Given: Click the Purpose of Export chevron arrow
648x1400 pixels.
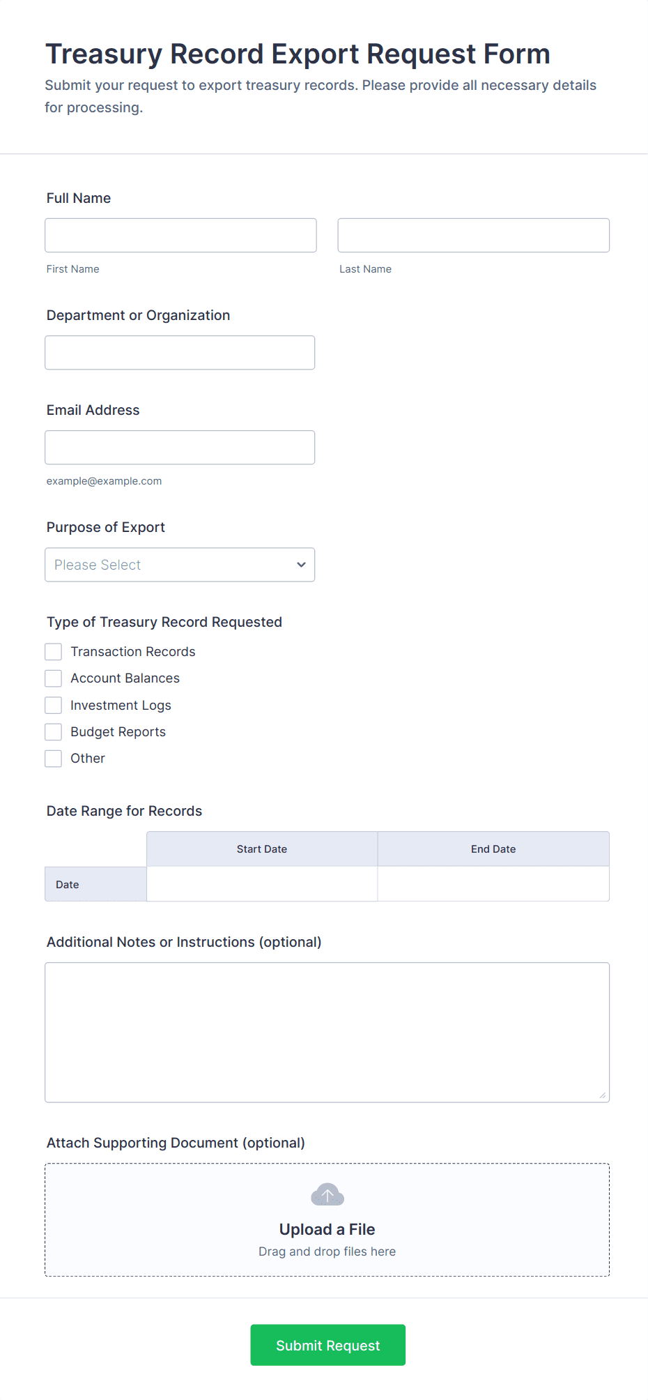Looking at the screenshot, I should tap(301, 565).
